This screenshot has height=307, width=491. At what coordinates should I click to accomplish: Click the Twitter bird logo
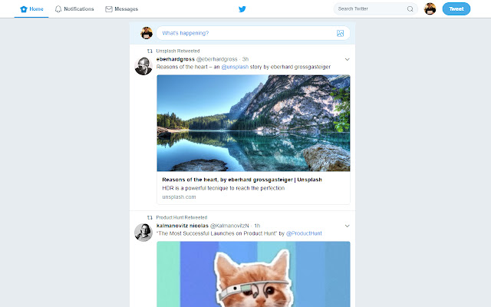(x=242, y=9)
